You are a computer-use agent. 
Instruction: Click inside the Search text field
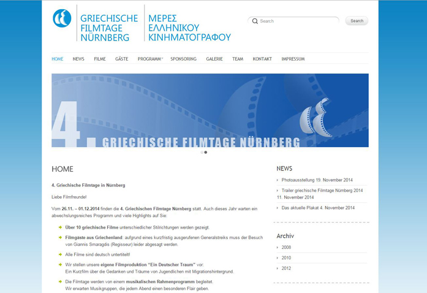293,21
